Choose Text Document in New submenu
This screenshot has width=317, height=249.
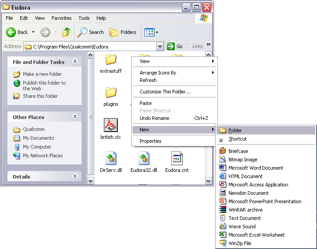(244, 218)
